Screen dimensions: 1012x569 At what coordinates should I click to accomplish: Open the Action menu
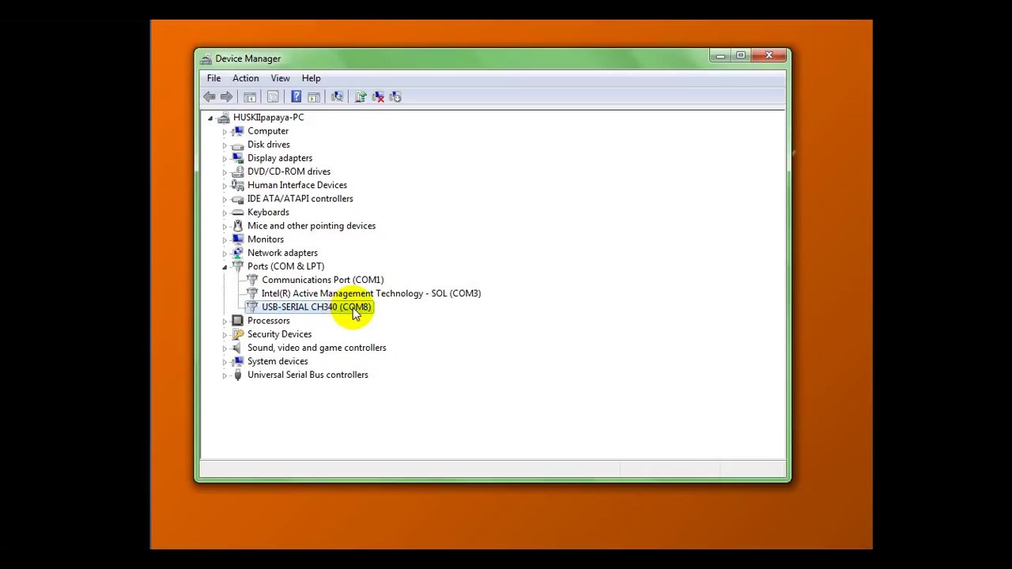click(x=245, y=78)
